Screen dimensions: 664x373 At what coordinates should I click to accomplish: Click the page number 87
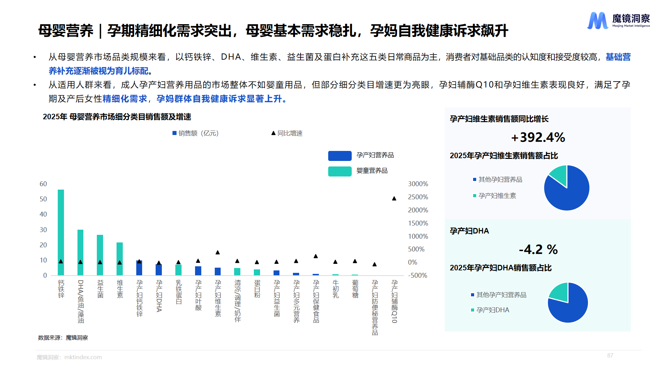(x=610, y=355)
